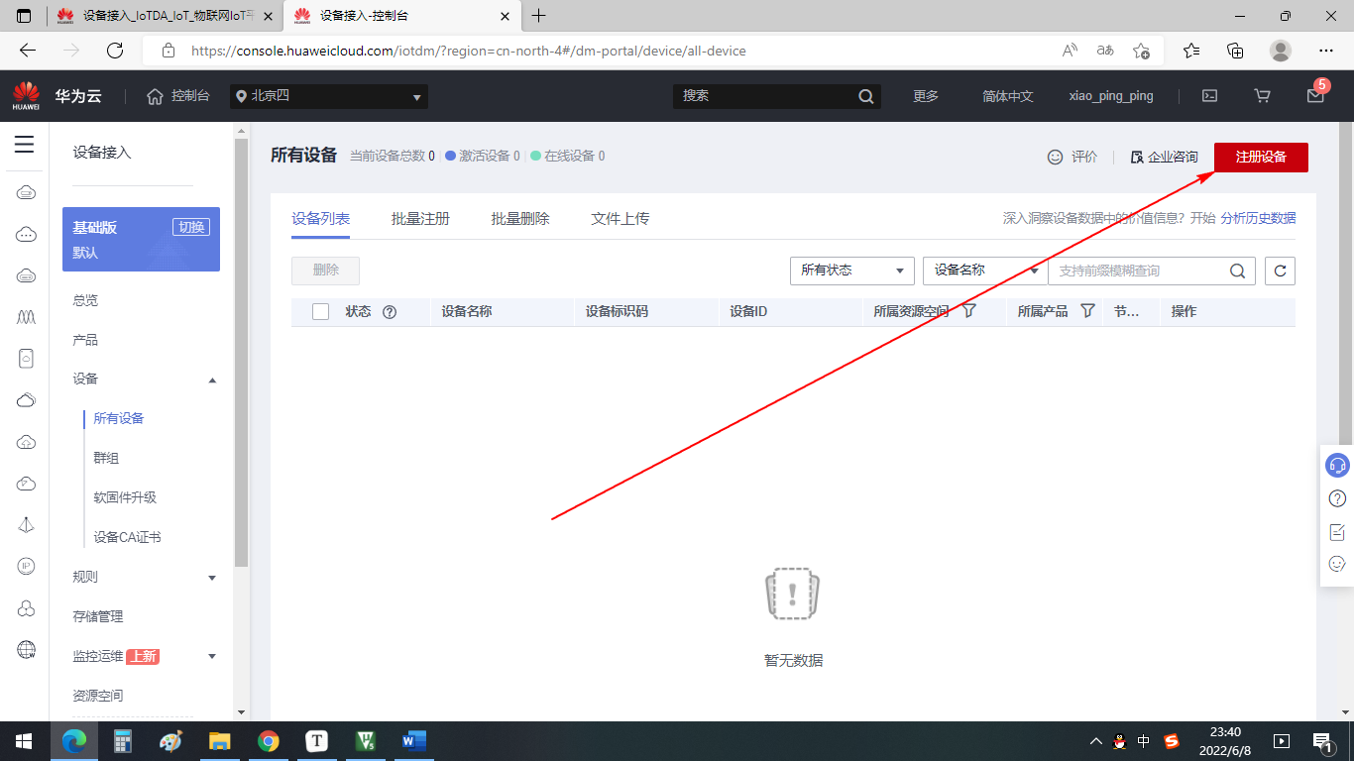
Task: Open the floating question mark help icon
Action: point(1337,498)
